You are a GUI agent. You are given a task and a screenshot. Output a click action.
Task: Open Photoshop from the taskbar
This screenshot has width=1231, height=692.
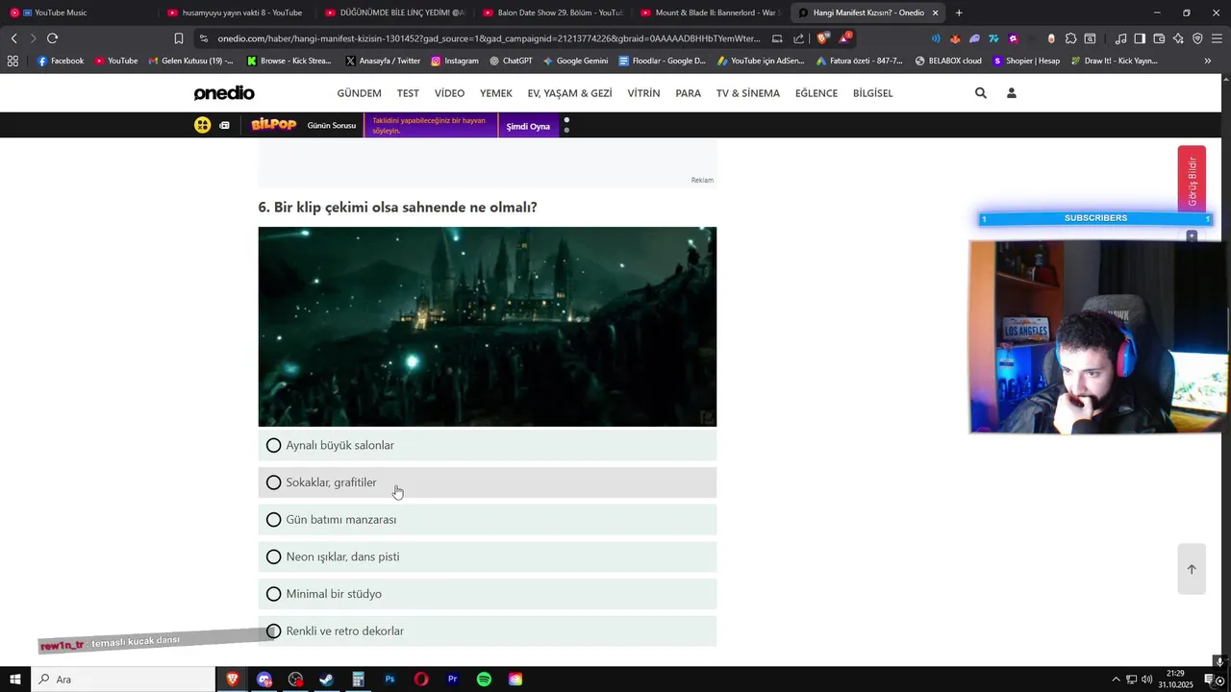pos(389,680)
